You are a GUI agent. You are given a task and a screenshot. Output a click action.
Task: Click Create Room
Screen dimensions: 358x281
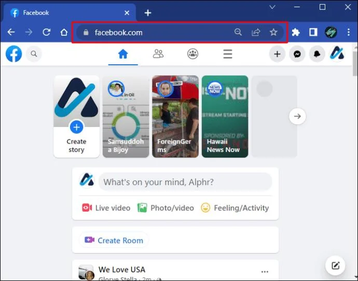114,240
